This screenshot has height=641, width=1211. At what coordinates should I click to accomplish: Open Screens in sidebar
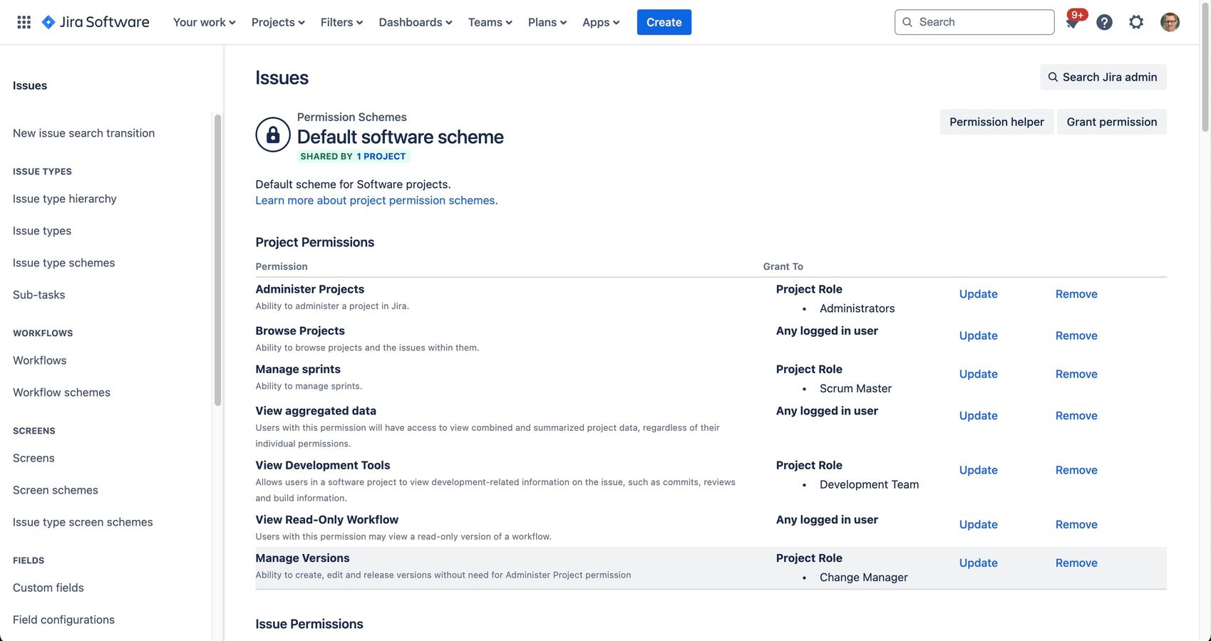(x=34, y=458)
